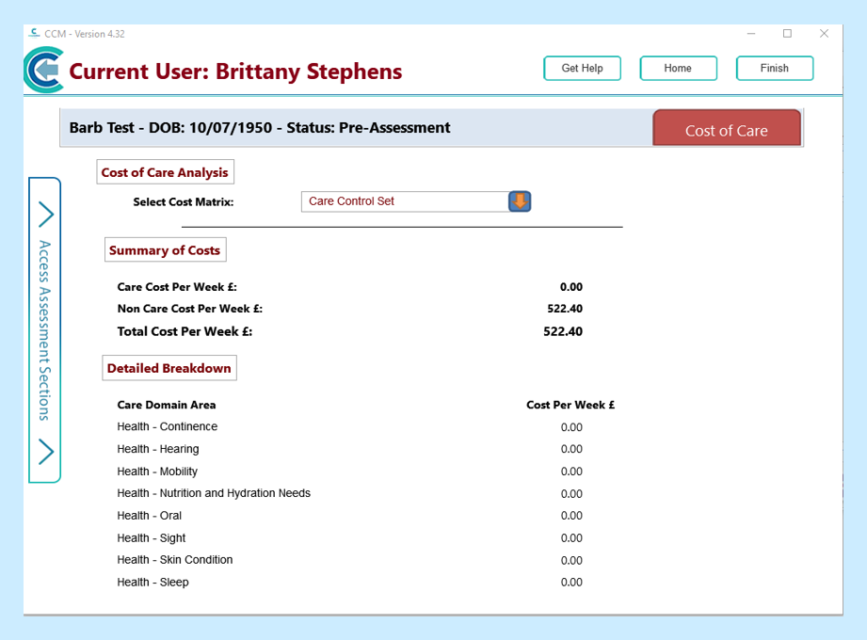Open the Select Cost Matrix dropdown

[405, 201]
